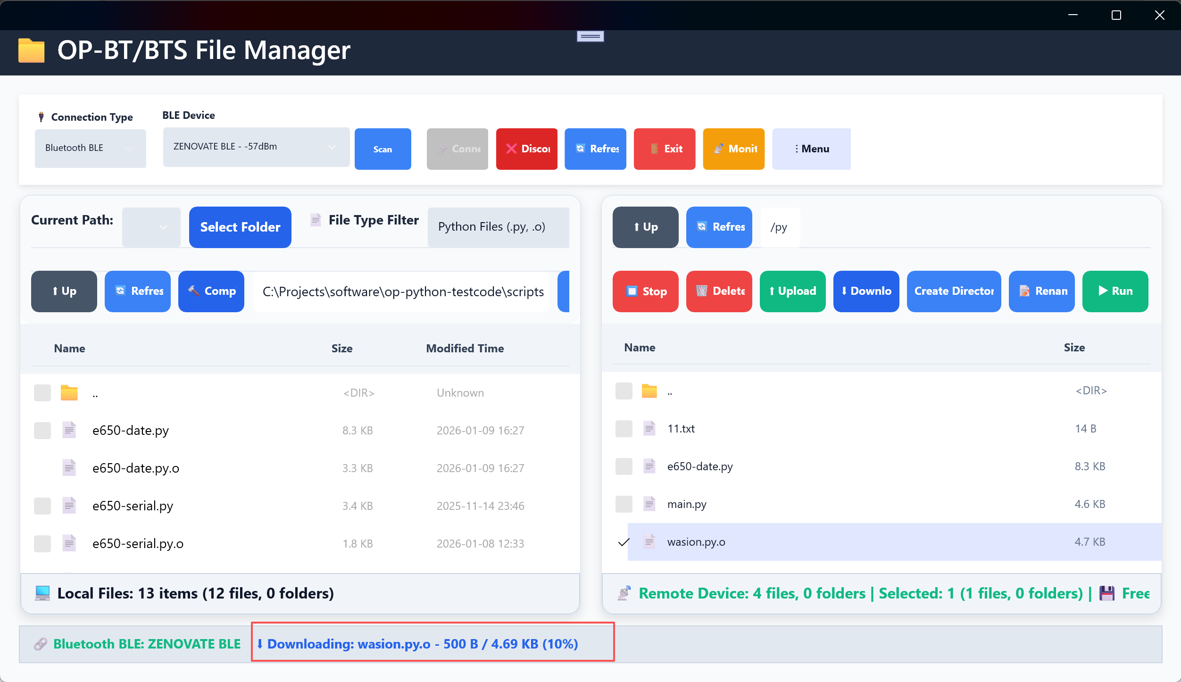Open the ZENOVATE BLE device dropdown

click(256, 147)
